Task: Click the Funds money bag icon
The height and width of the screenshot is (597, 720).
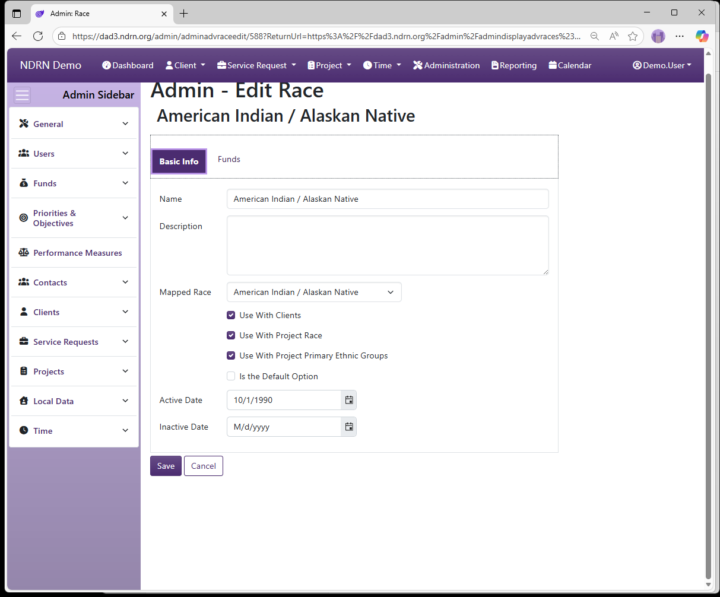Action: (24, 183)
